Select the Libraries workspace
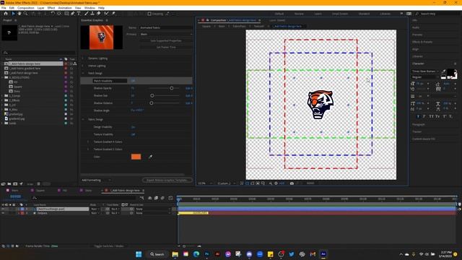The width and height of the screenshot is (462, 260). pos(385,14)
